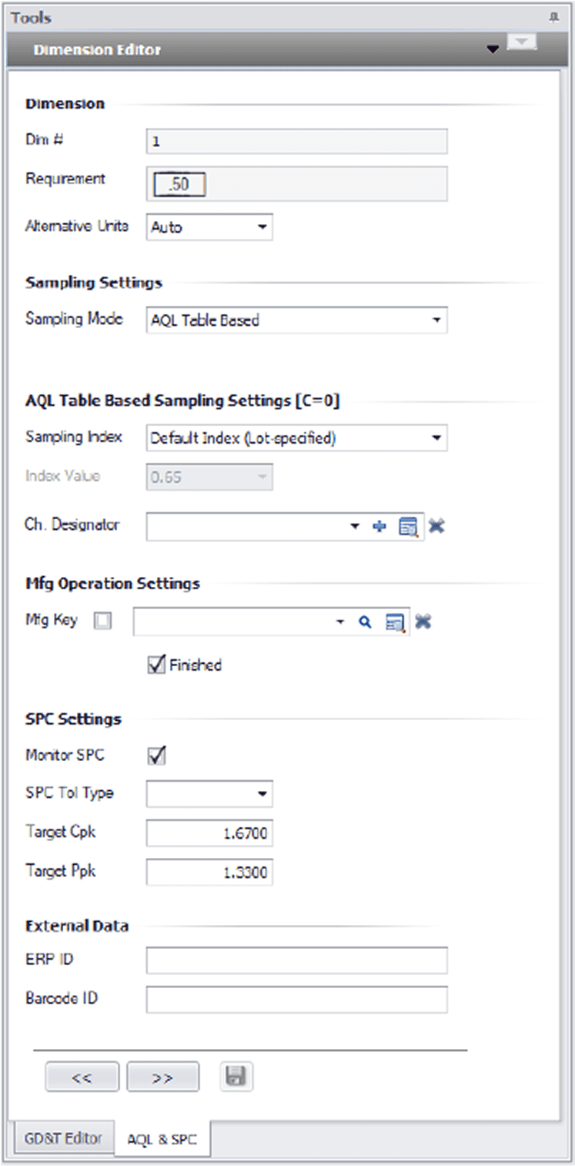Click the Barcode ID input field
The width and height of the screenshot is (575, 1166).
pos(296,1000)
